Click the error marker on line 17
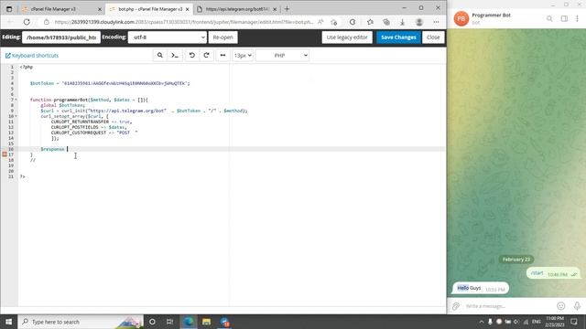The height and width of the screenshot is (329, 586). point(5,154)
